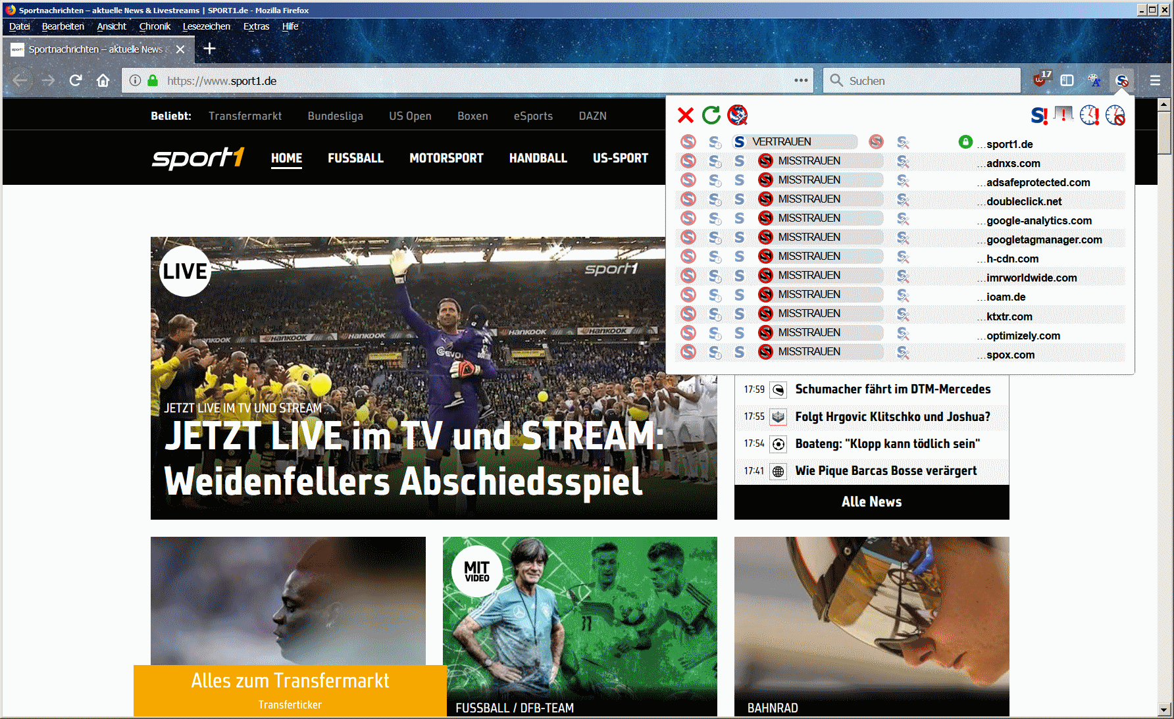Click the clock with ban revoke temporary permissions icon

[1115, 115]
